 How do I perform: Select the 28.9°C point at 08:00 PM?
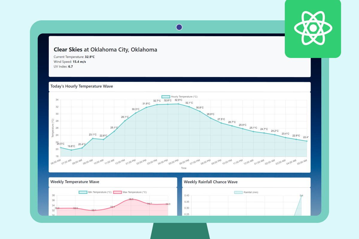(x=210, y=118)
